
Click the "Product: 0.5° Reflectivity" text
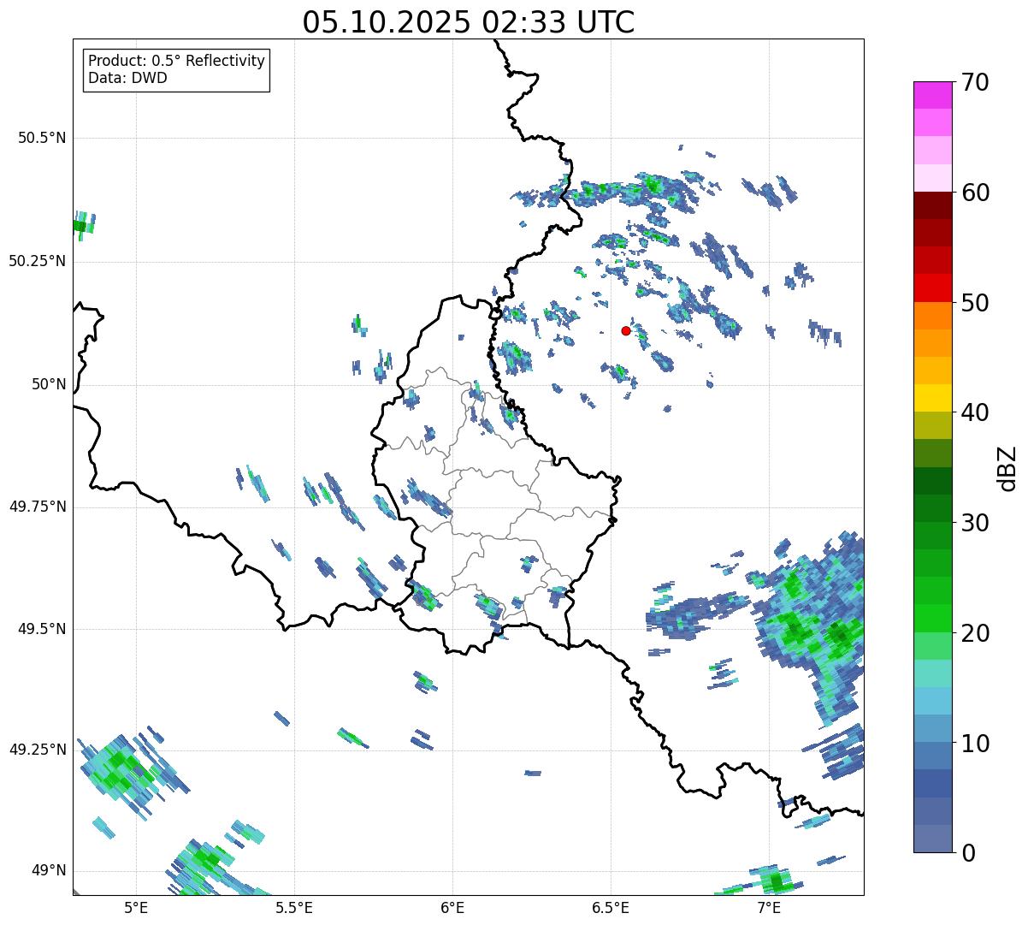(x=177, y=62)
